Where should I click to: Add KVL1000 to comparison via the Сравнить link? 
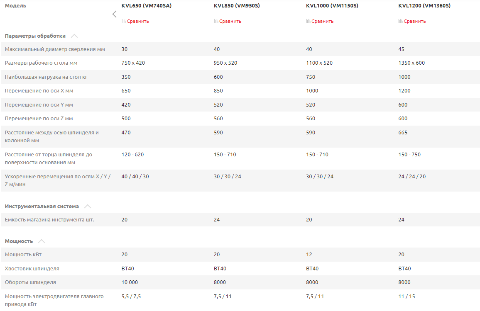pyautogui.click(x=322, y=21)
